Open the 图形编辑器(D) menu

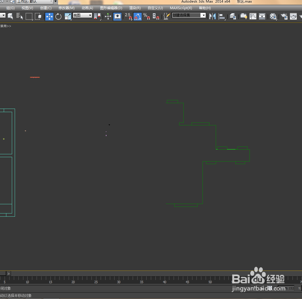pos(111,8)
